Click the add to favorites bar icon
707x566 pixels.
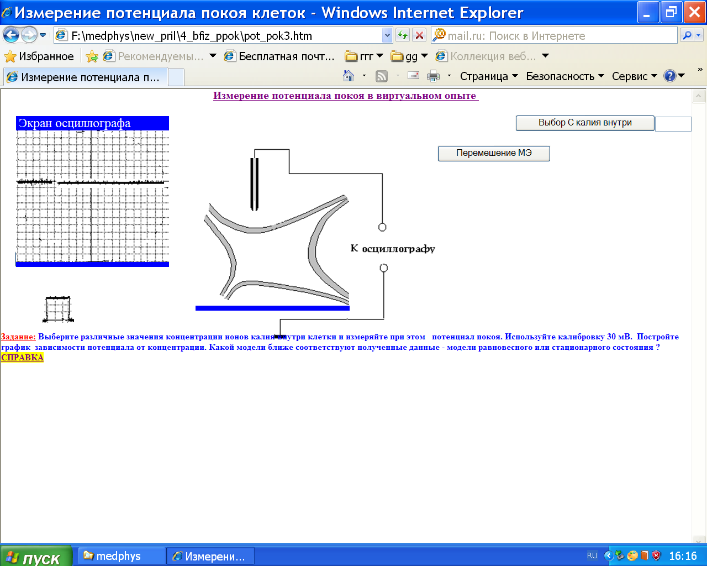pos(92,56)
